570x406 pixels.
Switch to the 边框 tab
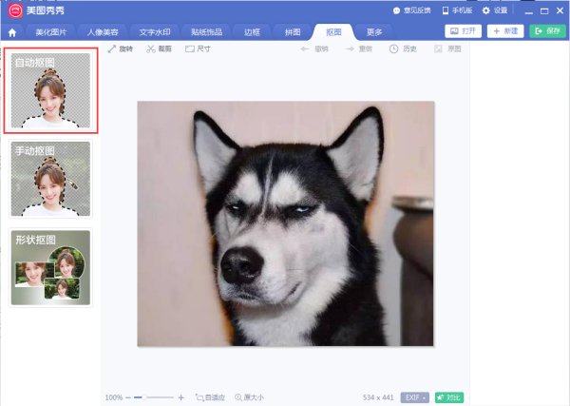click(252, 32)
